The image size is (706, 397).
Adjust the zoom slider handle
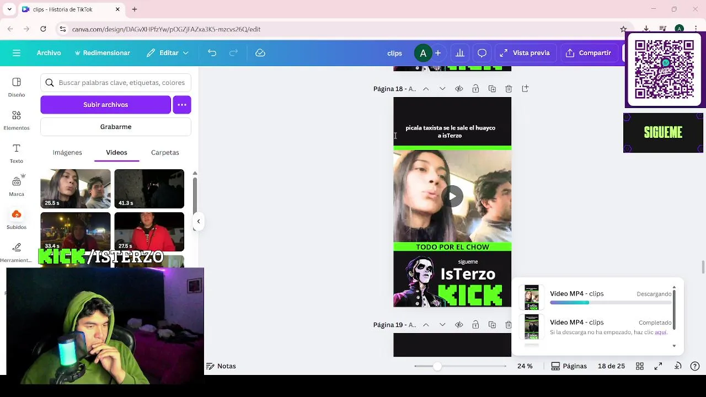tap(437, 366)
